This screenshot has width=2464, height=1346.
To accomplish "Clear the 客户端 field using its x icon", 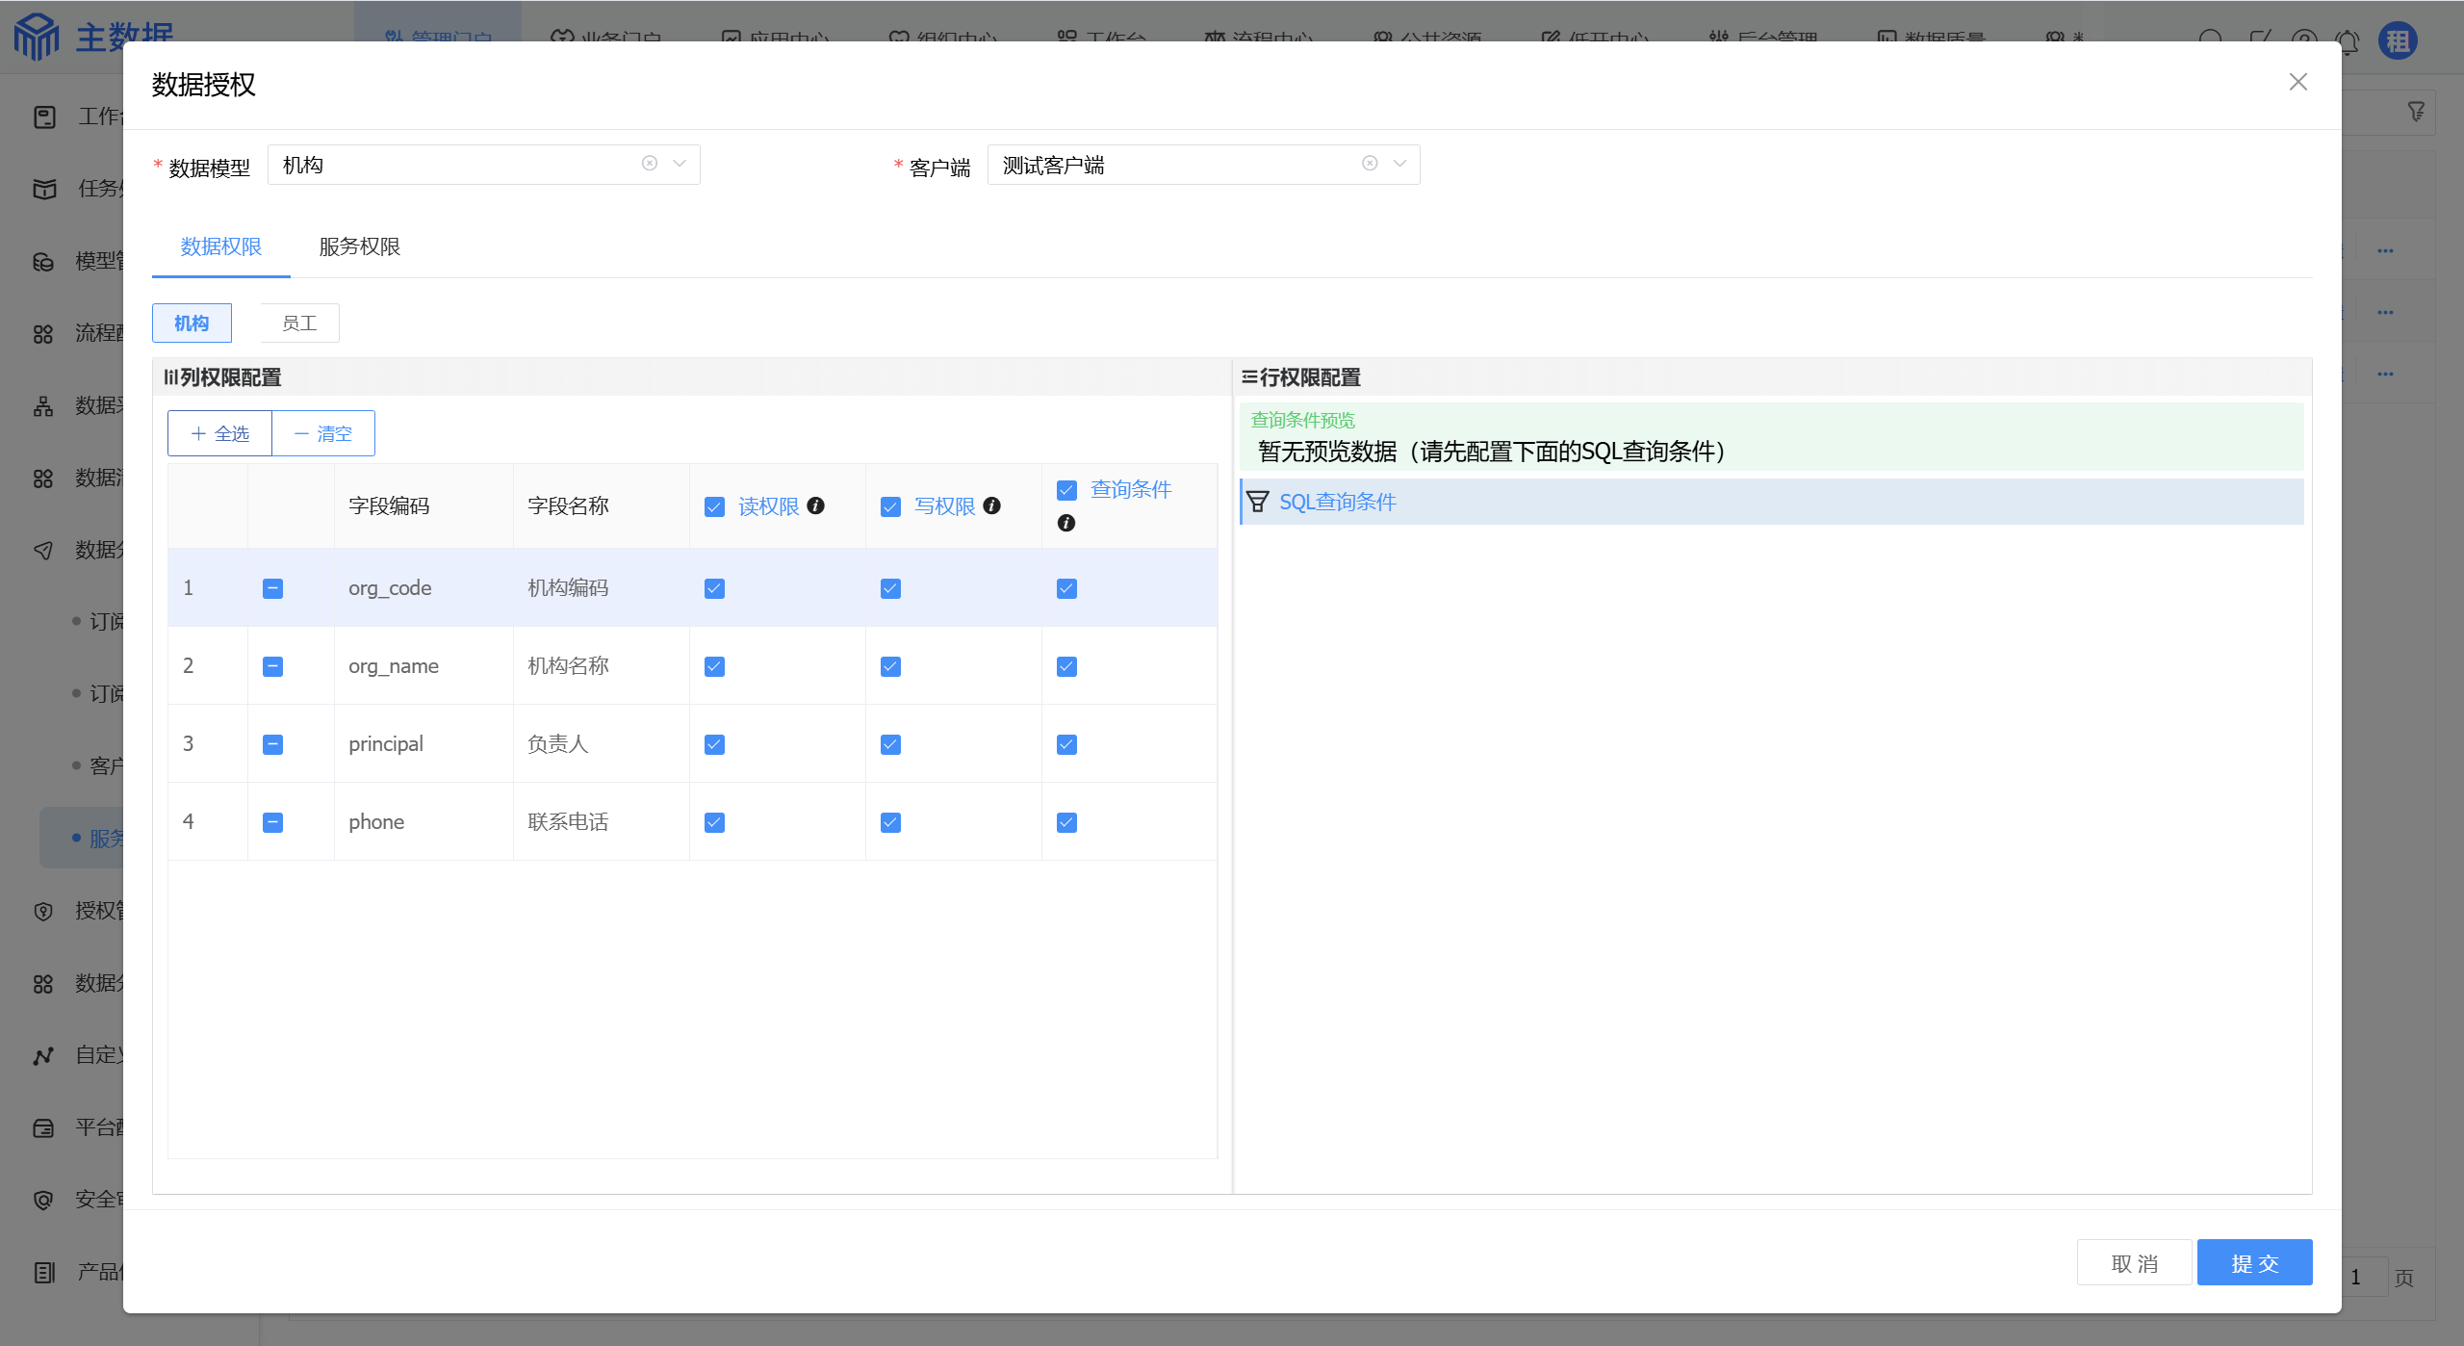I will point(1370,164).
